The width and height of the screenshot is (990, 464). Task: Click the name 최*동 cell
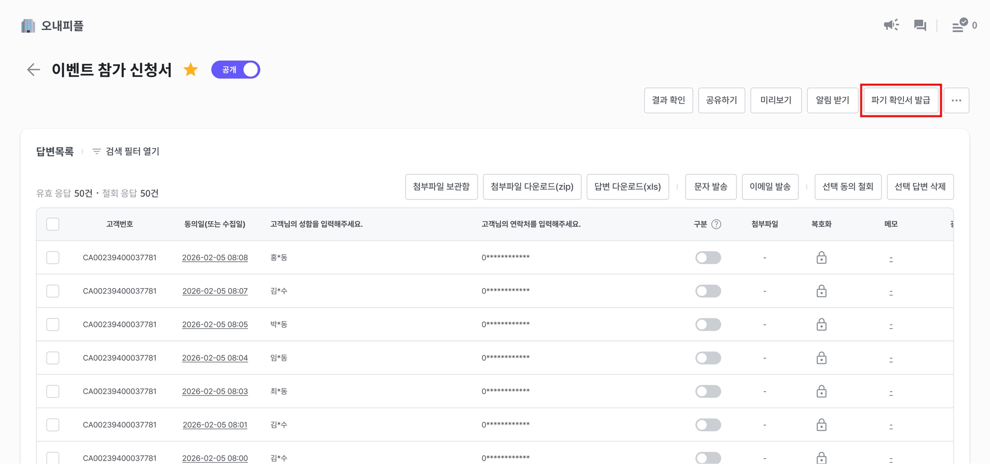pos(279,391)
